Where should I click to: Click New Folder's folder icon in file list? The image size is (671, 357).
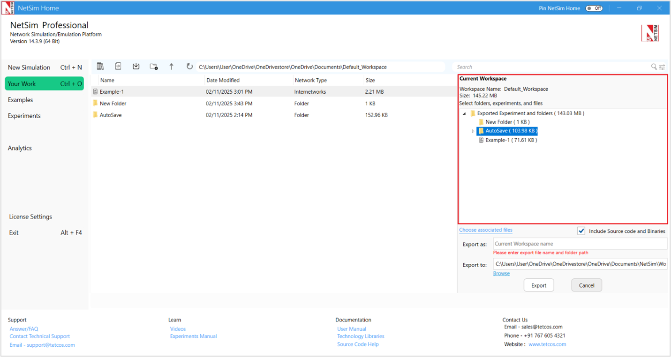click(96, 103)
